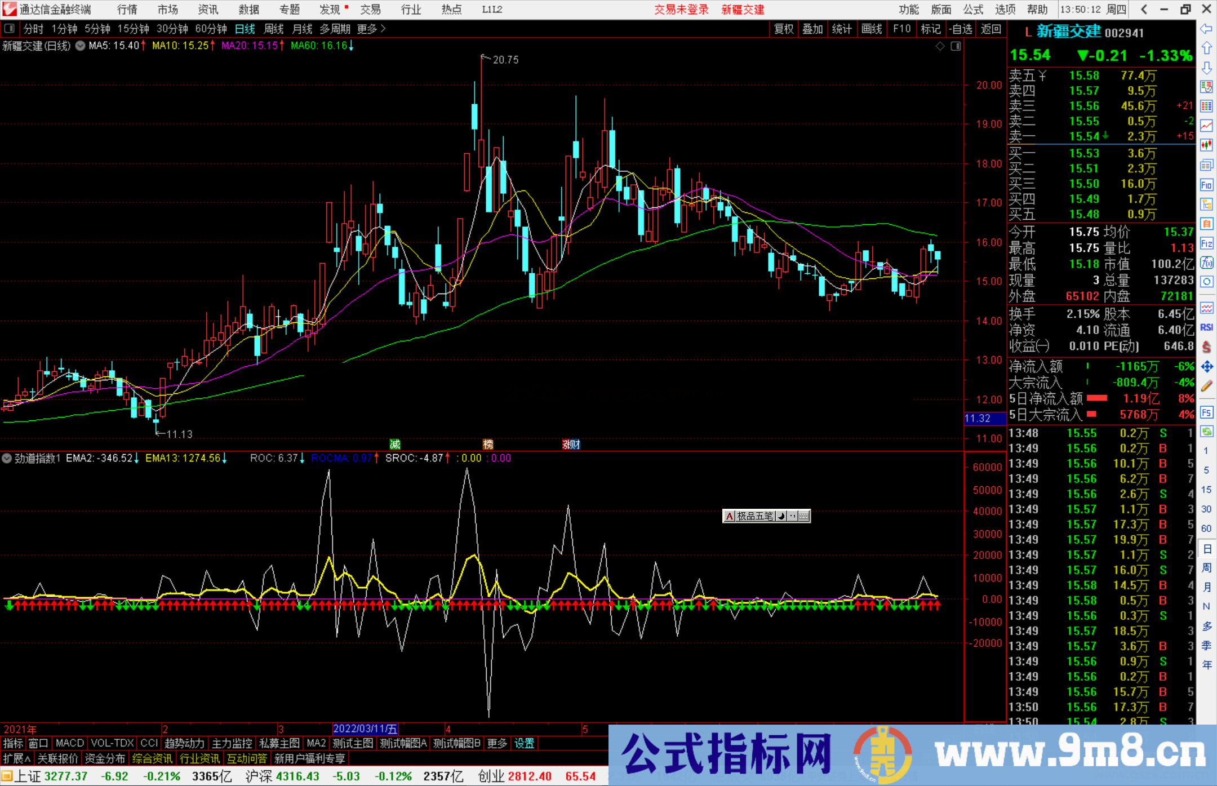1217x786 pixels.
Task: Enable the 周 weekly period on right sidebar
Action: (1207, 568)
